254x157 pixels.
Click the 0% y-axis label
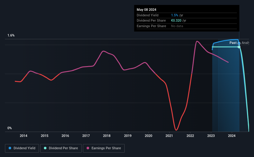[x=10, y=128]
